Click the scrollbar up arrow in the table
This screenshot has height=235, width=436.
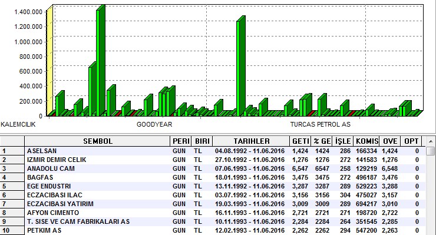(x=431, y=141)
